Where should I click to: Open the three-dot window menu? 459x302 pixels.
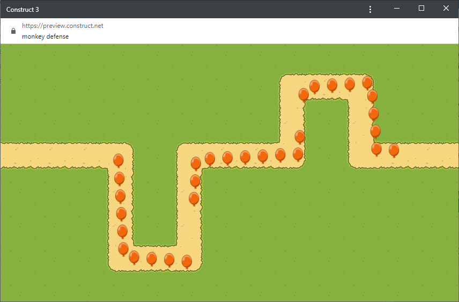[370, 9]
